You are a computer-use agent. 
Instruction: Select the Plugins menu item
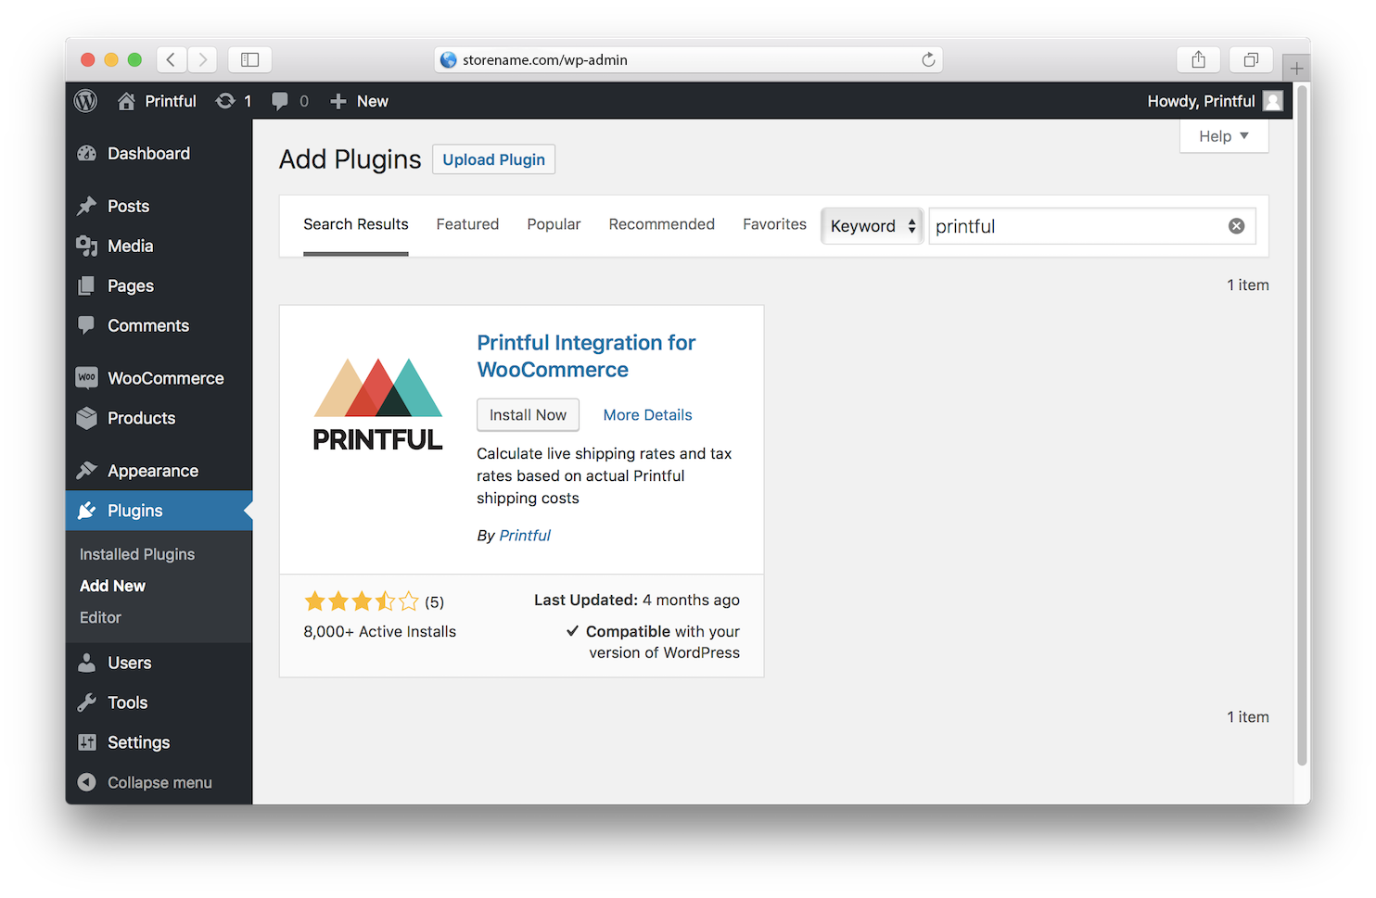(159, 511)
